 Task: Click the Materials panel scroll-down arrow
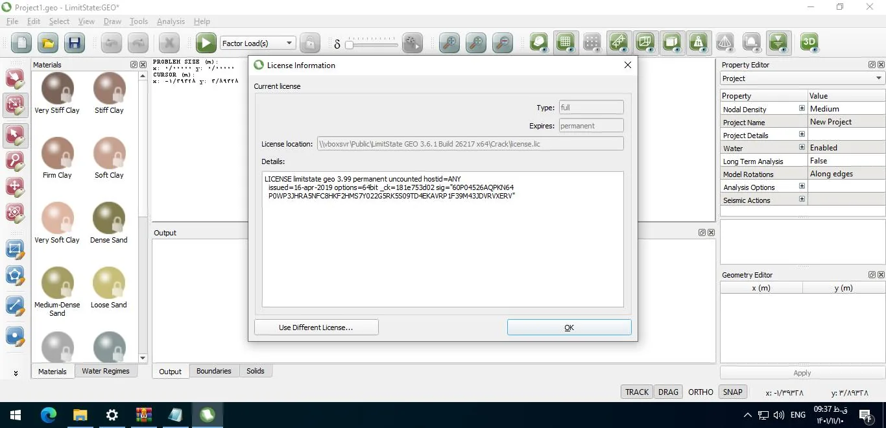[x=143, y=358]
